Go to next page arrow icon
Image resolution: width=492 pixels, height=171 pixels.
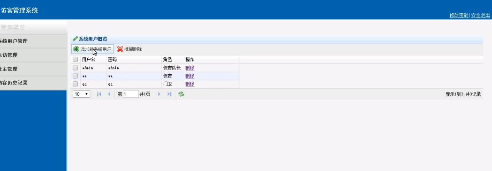click(159, 94)
